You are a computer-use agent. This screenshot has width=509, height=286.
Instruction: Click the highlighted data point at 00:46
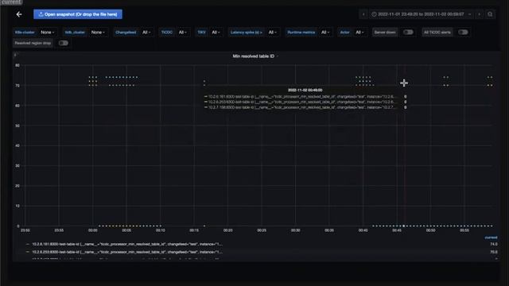pyautogui.click(x=404, y=226)
